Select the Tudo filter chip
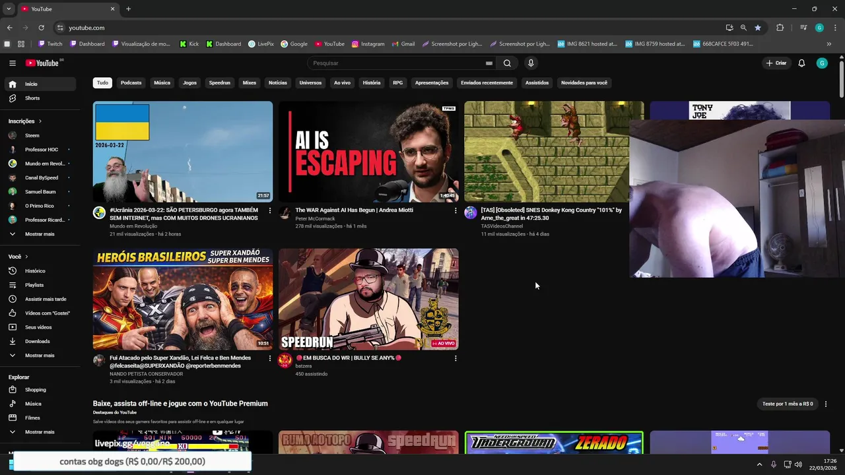Screen dimensions: 845x475 [x=102, y=83]
